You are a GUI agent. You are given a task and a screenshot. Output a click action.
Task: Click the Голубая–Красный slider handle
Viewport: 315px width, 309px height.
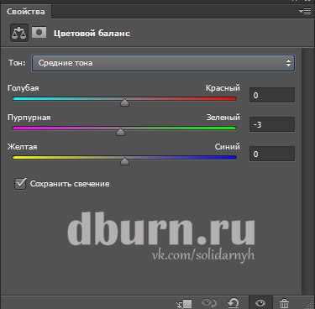tap(124, 102)
